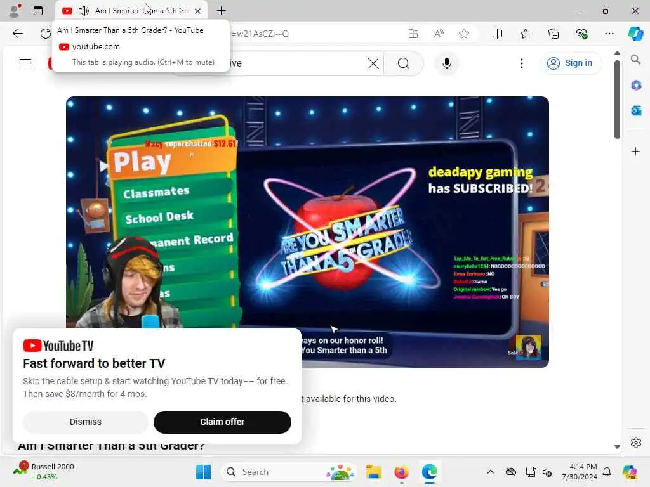Activate Read aloud in the address bar
650x487 pixels.
439,34
